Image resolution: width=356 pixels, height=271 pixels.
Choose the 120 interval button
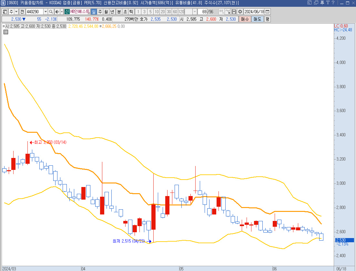click(x=181, y=12)
